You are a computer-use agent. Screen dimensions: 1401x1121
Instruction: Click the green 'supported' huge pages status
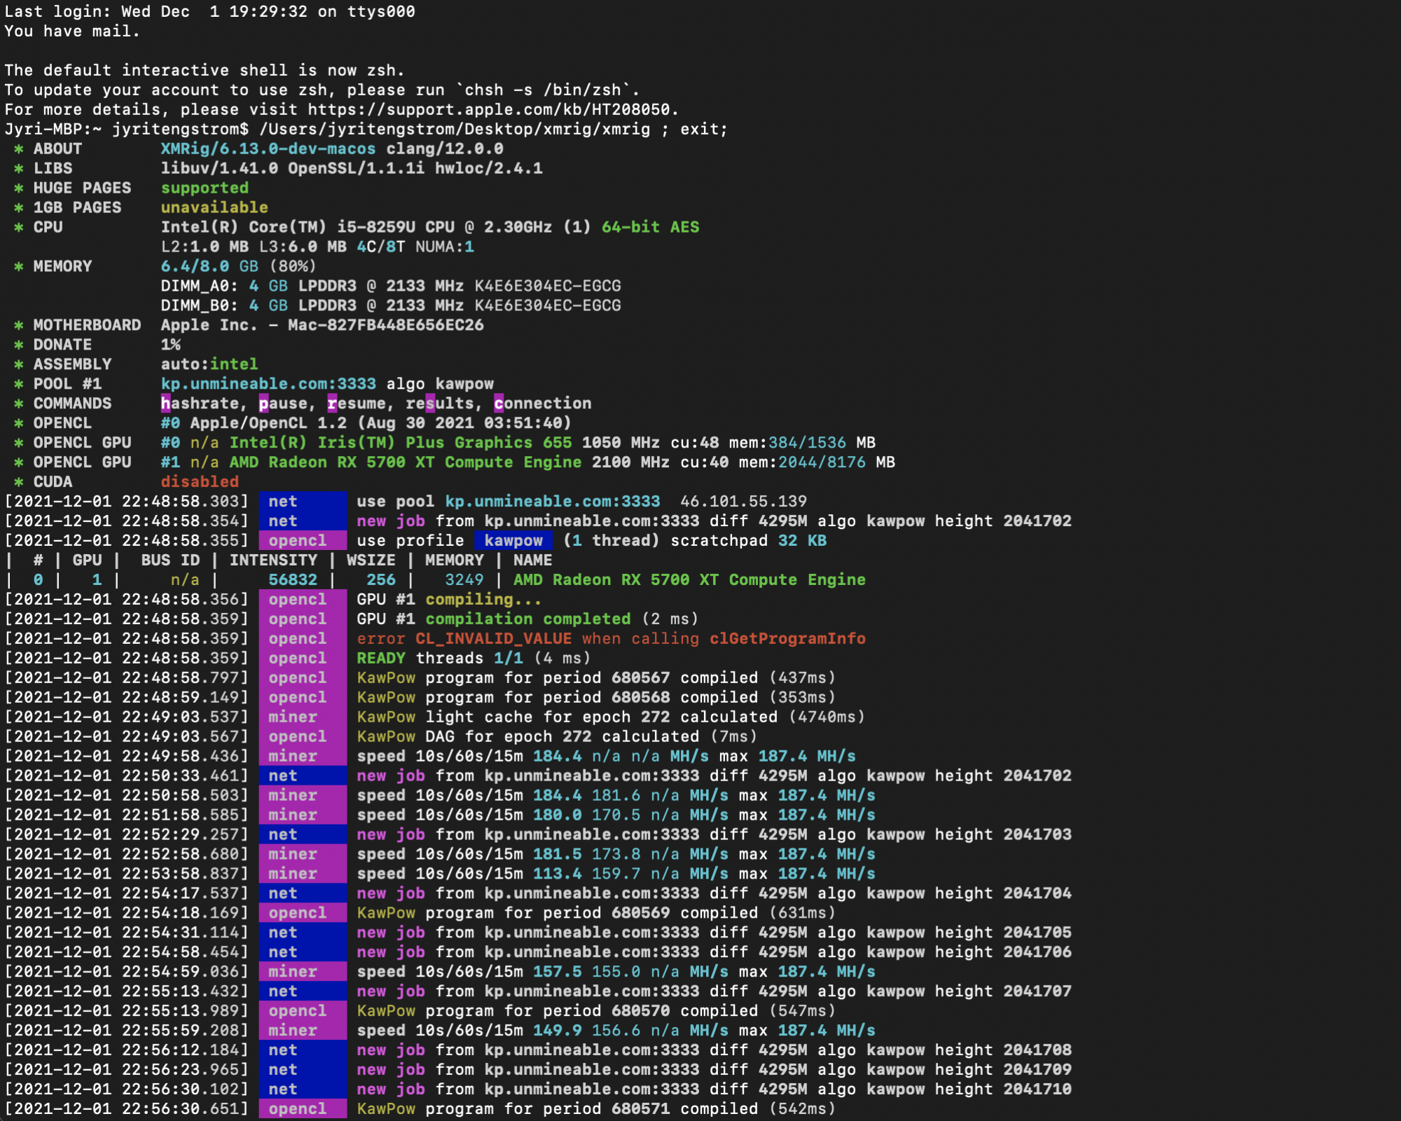pos(205,188)
